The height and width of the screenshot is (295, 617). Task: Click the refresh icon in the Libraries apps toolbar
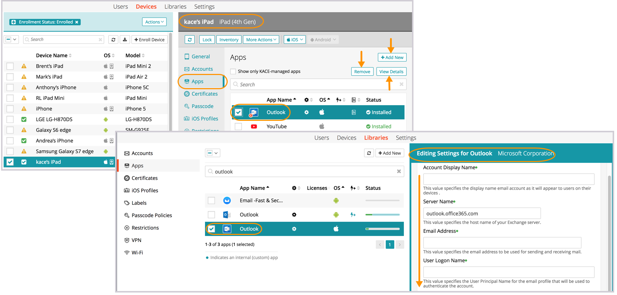tap(369, 153)
